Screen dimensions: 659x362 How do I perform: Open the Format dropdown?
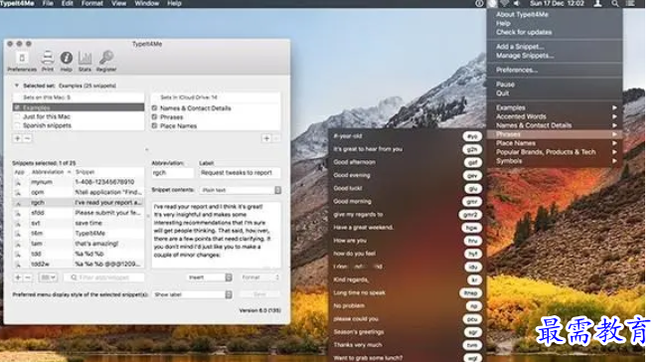[x=259, y=277]
